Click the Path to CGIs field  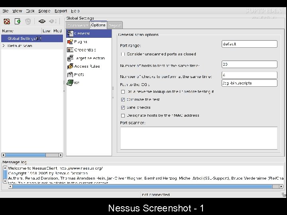[x=249, y=83]
